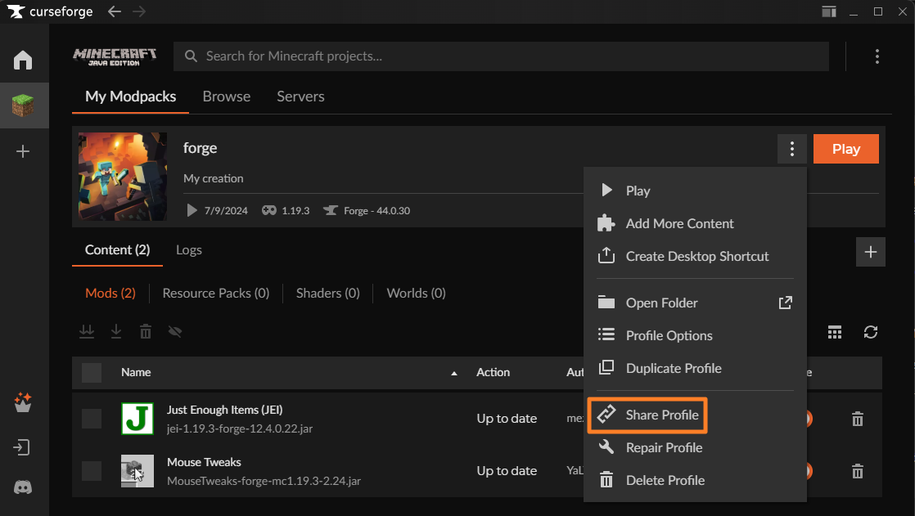The image size is (915, 516).
Task: Click the Just Enough Items (JEI) name
Action: coord(225,410)
